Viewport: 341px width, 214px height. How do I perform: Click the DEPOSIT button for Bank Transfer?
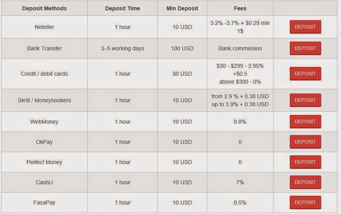click(x=305, y=48)
